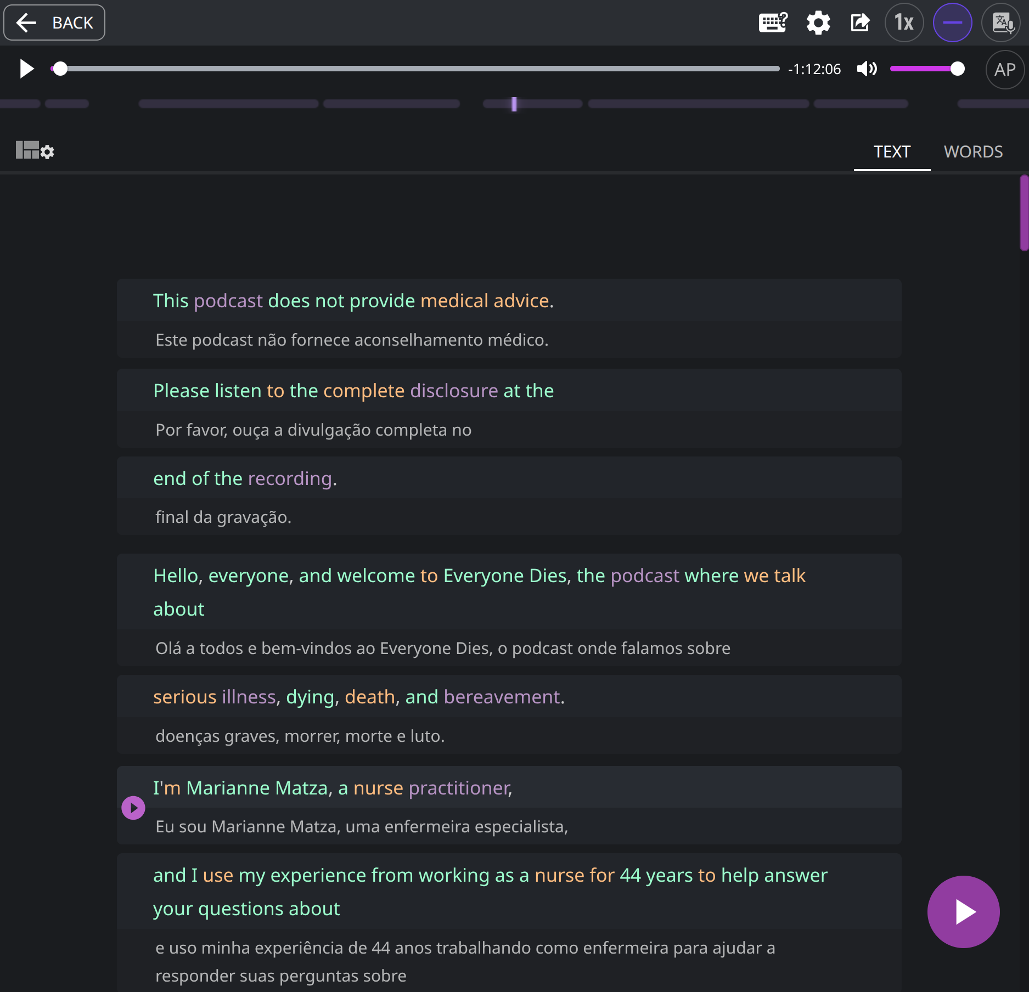Image resolution: width=1029 pixels, height=992 pixels.
Task: Click the audio progress slider track
Action: (415, 69)
